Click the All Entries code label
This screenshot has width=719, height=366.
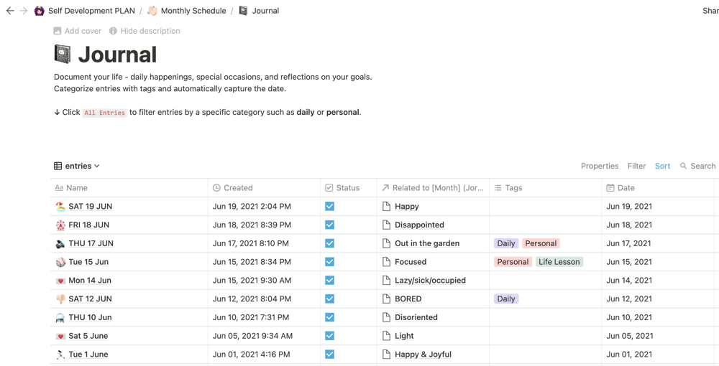click(104, 113)
